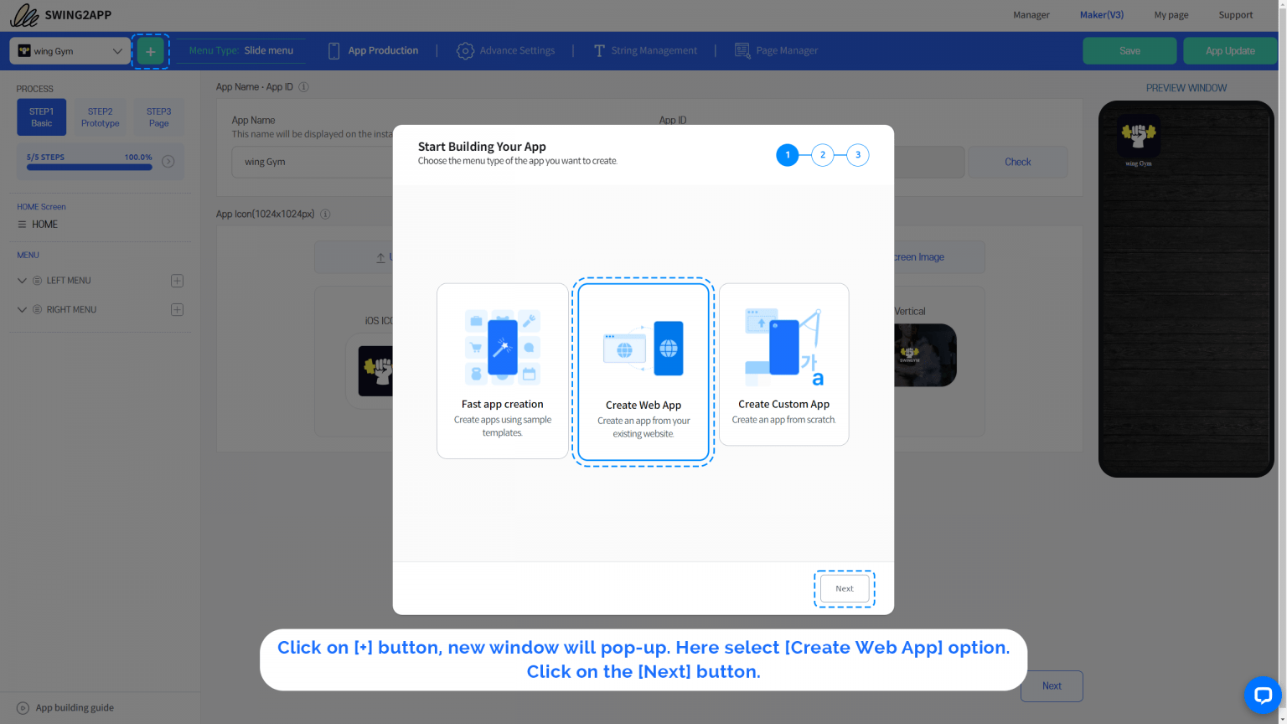The image size is (1287, 724).
Task: Open the Advance Settings tab
Action: coord(506,51)
